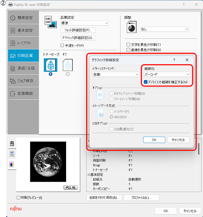The width and height of the screenshot is (203, 217).
Task: Open the パターンスケーリング dropdown showing 自動
Action: (x=116, y=74)
